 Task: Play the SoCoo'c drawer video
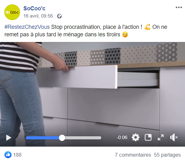[8, 138]
